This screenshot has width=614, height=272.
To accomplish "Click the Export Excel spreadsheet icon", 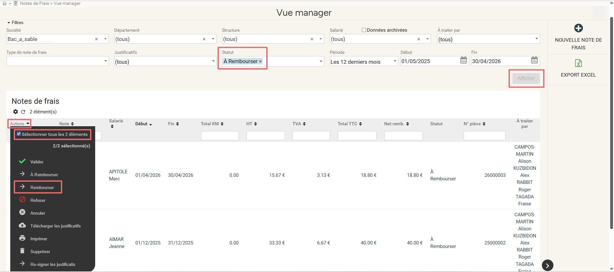I will [x=578, y=63].
